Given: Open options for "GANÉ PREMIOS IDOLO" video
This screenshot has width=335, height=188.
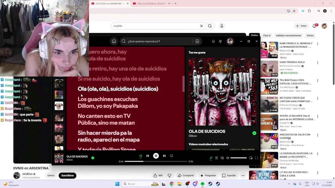Looking at the screenshot, I should (x=318, y=63).
